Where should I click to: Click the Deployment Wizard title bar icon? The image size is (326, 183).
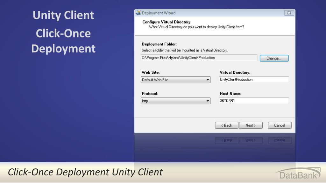pyautogui.click(x=138, y=13)
